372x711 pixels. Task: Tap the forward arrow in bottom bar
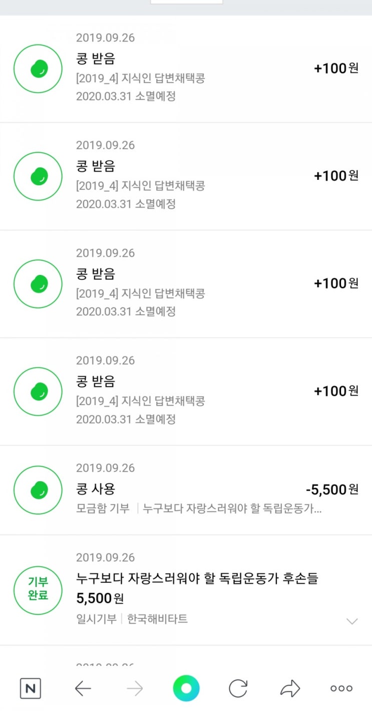[x=135, y=688]
